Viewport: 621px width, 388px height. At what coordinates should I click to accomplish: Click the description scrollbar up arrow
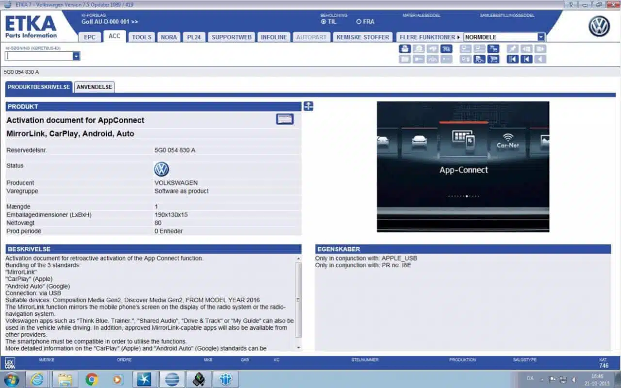[298, 259]
